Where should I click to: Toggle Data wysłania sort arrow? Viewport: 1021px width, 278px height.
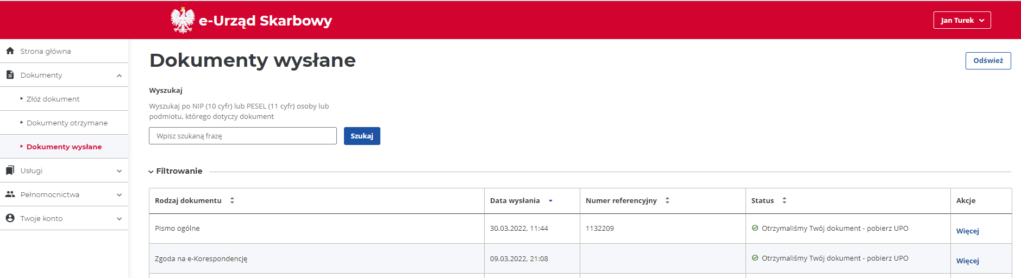550,200
